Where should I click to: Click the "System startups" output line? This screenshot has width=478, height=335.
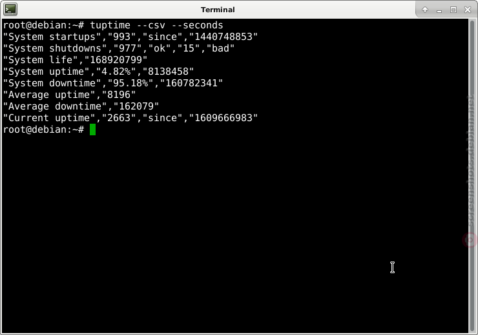[130, 37]
